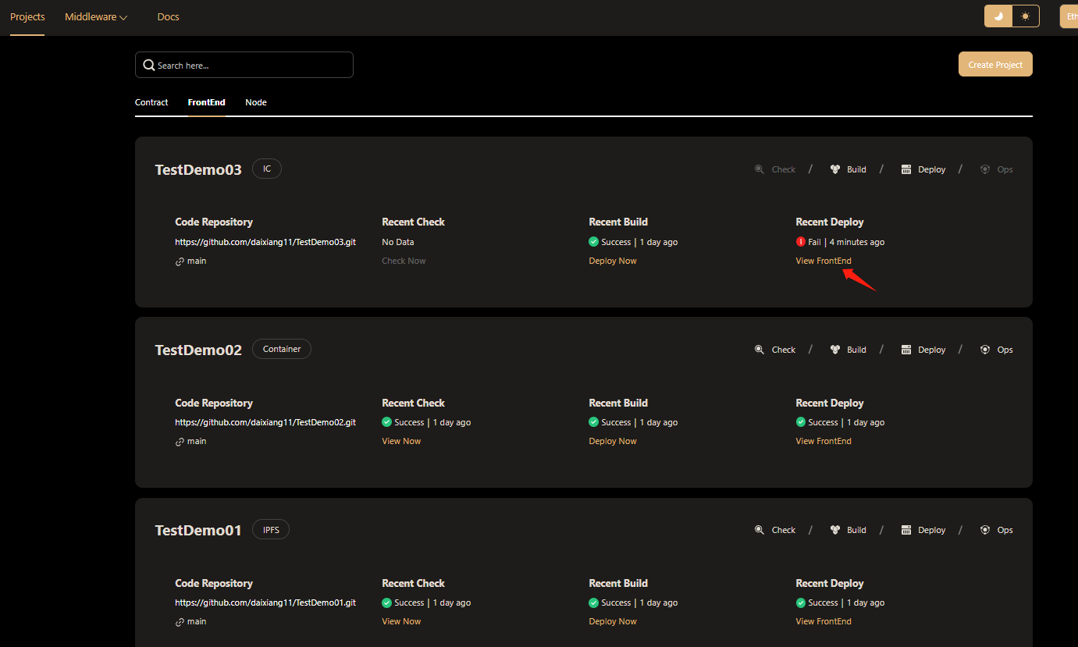This screenshot has height=647, width=1078.
Task: Click Build icon for TestDemo01
Action: pos(834,530)
